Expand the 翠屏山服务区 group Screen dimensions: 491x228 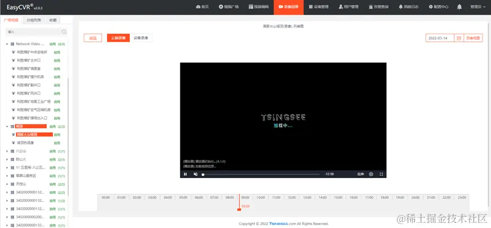click(x=7, y=176)
